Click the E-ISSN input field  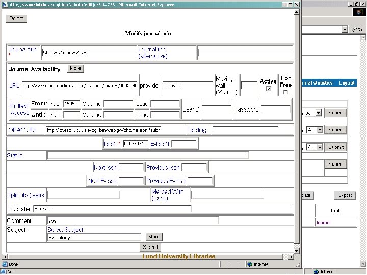tap(184, 144)
